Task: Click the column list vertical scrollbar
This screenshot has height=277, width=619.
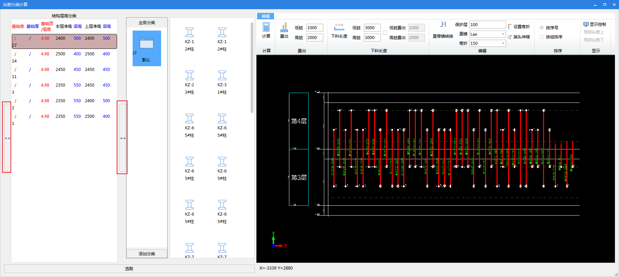Action: (x=252, y=68)
